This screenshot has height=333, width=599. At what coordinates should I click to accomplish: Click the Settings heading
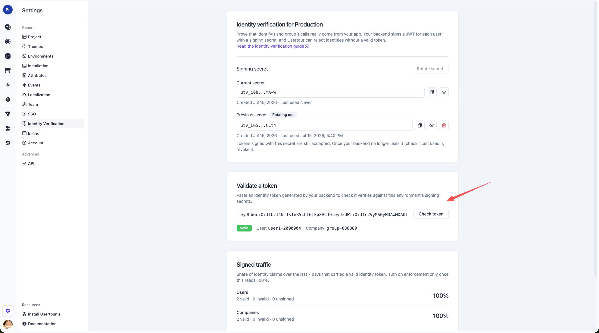(x=32, y=10)
